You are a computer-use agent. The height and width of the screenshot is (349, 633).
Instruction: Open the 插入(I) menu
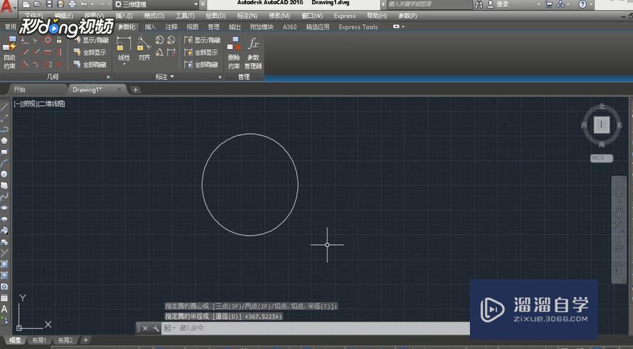click(124, 16)
